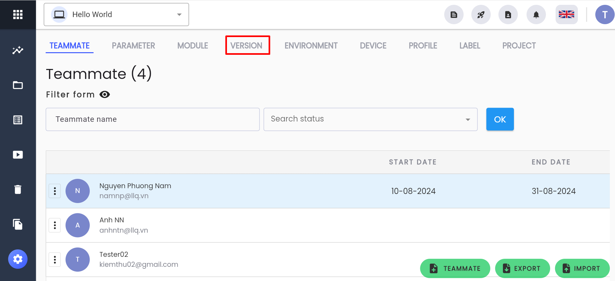Open the list view sidebar icon

click(x=18, y=120)
